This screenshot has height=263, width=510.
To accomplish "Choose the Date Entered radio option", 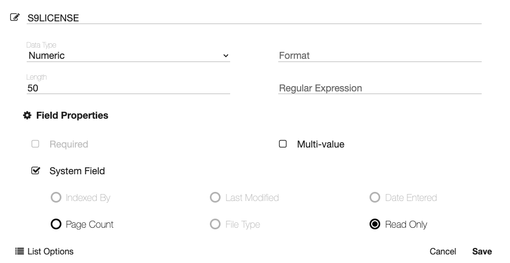I will 375,198.
